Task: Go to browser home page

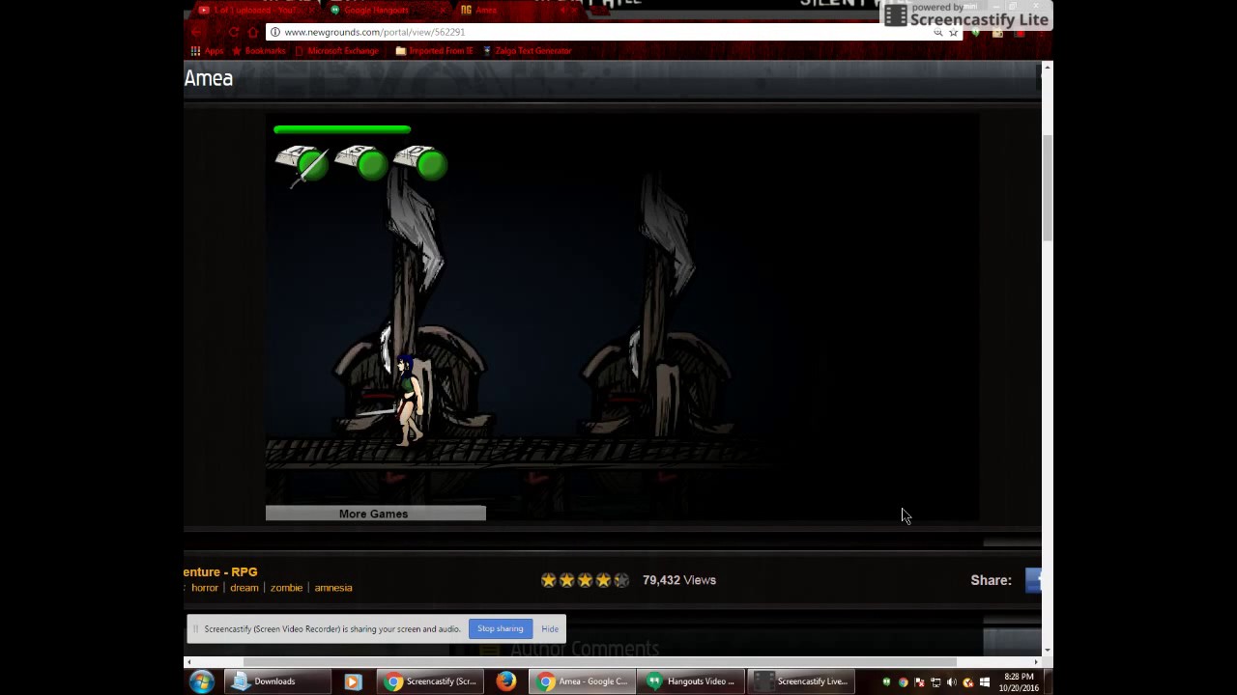Action: (253, 32)
